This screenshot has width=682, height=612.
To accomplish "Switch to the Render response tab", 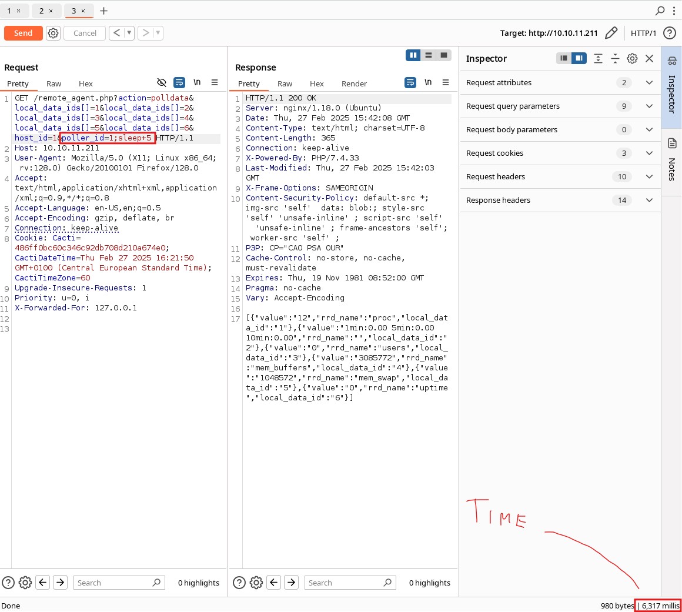I will 354,83.
